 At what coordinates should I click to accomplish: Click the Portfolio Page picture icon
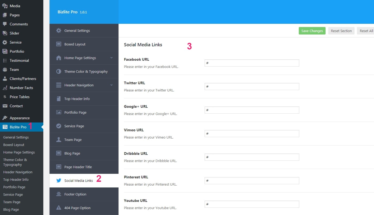[59, 112]
